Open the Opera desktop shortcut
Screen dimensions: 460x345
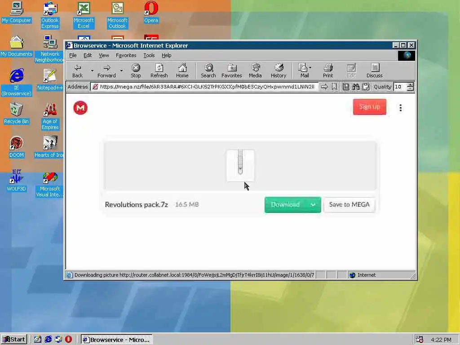pyautogui.click(x=151, y=12)
